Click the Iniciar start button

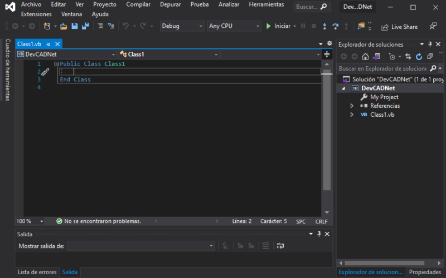click(278, 26)
